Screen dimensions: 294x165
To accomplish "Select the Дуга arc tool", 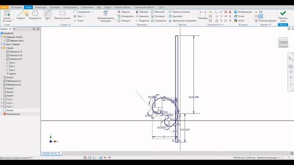I will coord(48,15).
